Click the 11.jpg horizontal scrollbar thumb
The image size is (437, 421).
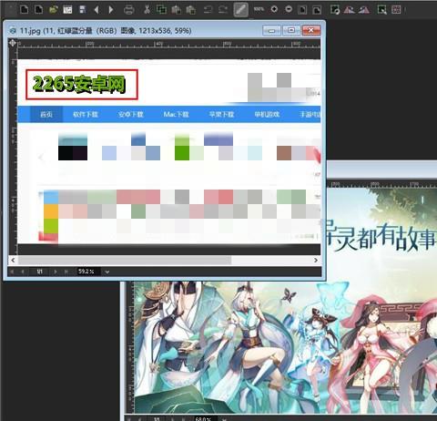pyautogui.click(x=125, y=261)
